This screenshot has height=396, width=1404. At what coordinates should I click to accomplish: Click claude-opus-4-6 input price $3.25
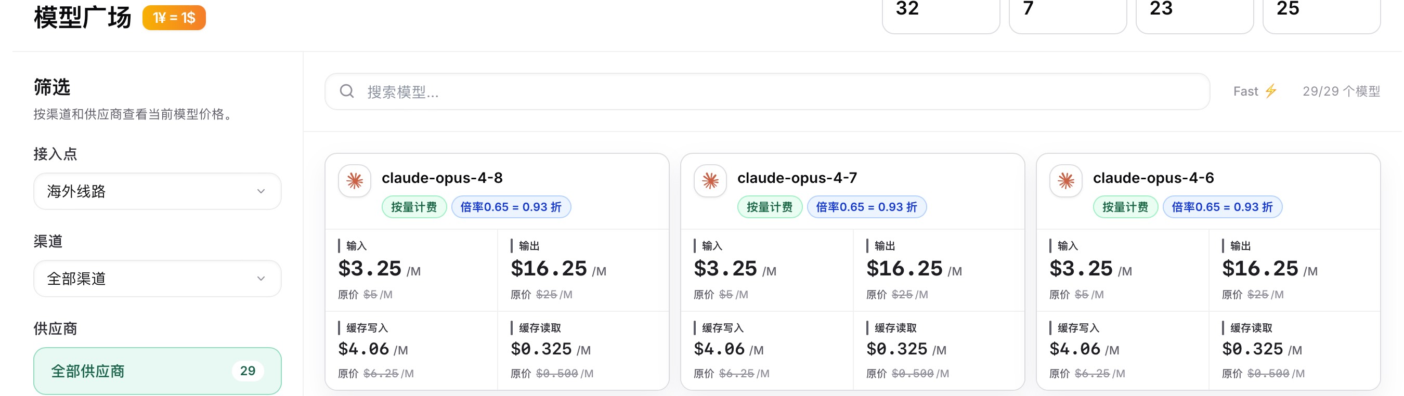coord(1082,269)
